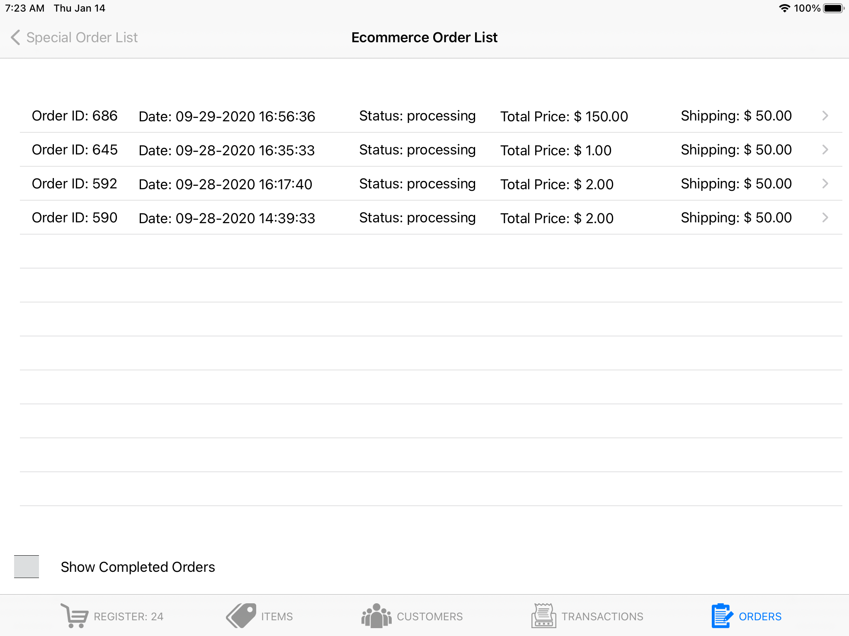This screenshot has width=849, height=636.
Task: Tap the battery status icon
Action: (x=834, y=8)
